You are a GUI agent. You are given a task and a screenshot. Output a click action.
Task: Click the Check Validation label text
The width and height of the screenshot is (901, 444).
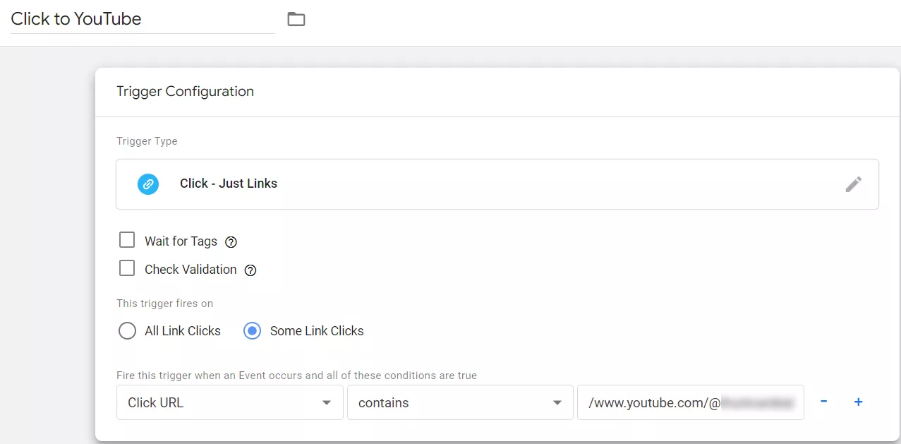[191, 270]
